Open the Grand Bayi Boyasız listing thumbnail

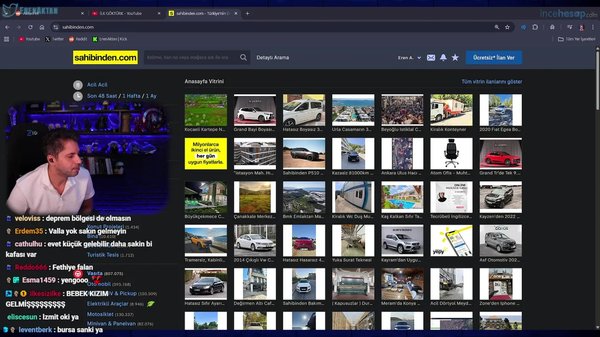tap(255, 110)
